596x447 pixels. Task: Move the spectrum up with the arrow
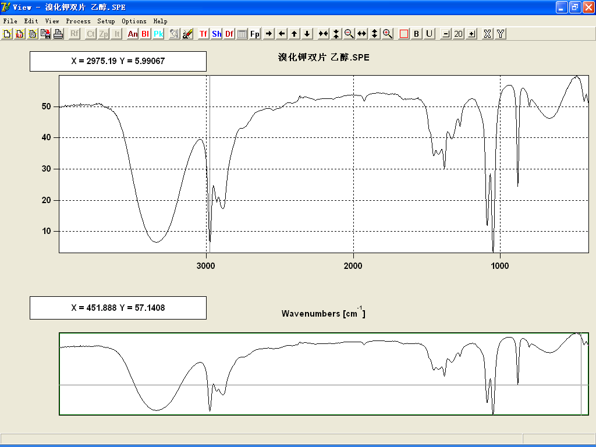click(294, 34)
